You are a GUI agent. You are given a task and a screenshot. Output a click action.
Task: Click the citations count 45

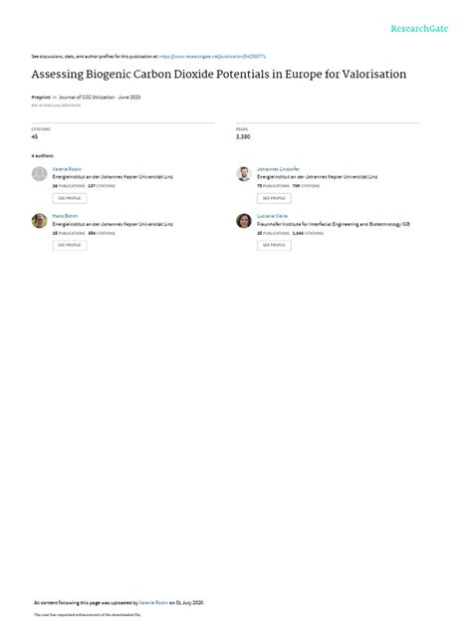(x=35, y=136)
